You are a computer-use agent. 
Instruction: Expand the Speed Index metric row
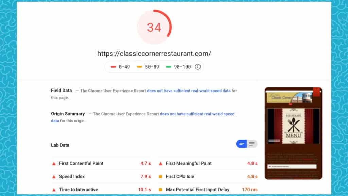(72, 177)
